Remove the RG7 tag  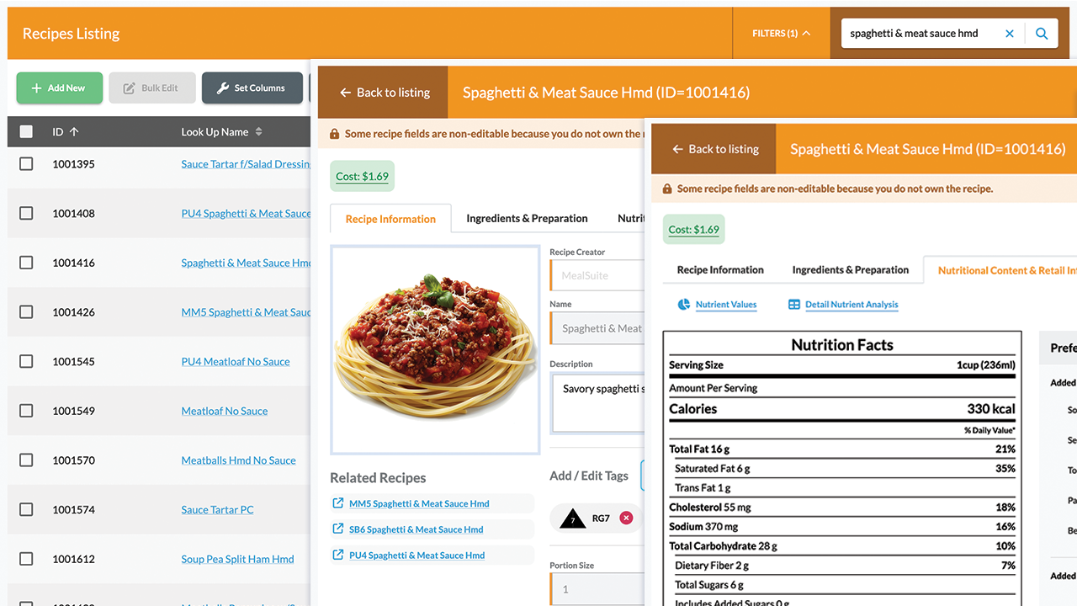625,518
